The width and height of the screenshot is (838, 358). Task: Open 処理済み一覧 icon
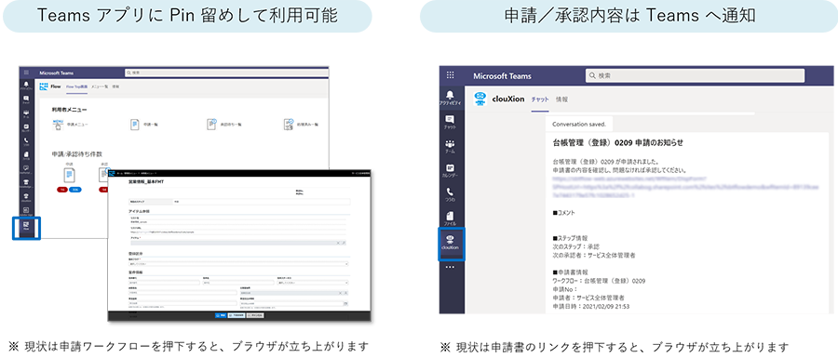[x=290, y=124]
